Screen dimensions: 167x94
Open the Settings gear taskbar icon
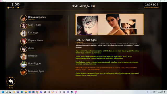(x=64, y=92)
